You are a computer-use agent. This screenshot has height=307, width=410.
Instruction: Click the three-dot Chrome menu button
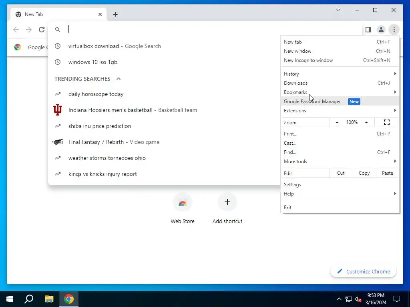[x=394, y=30]
